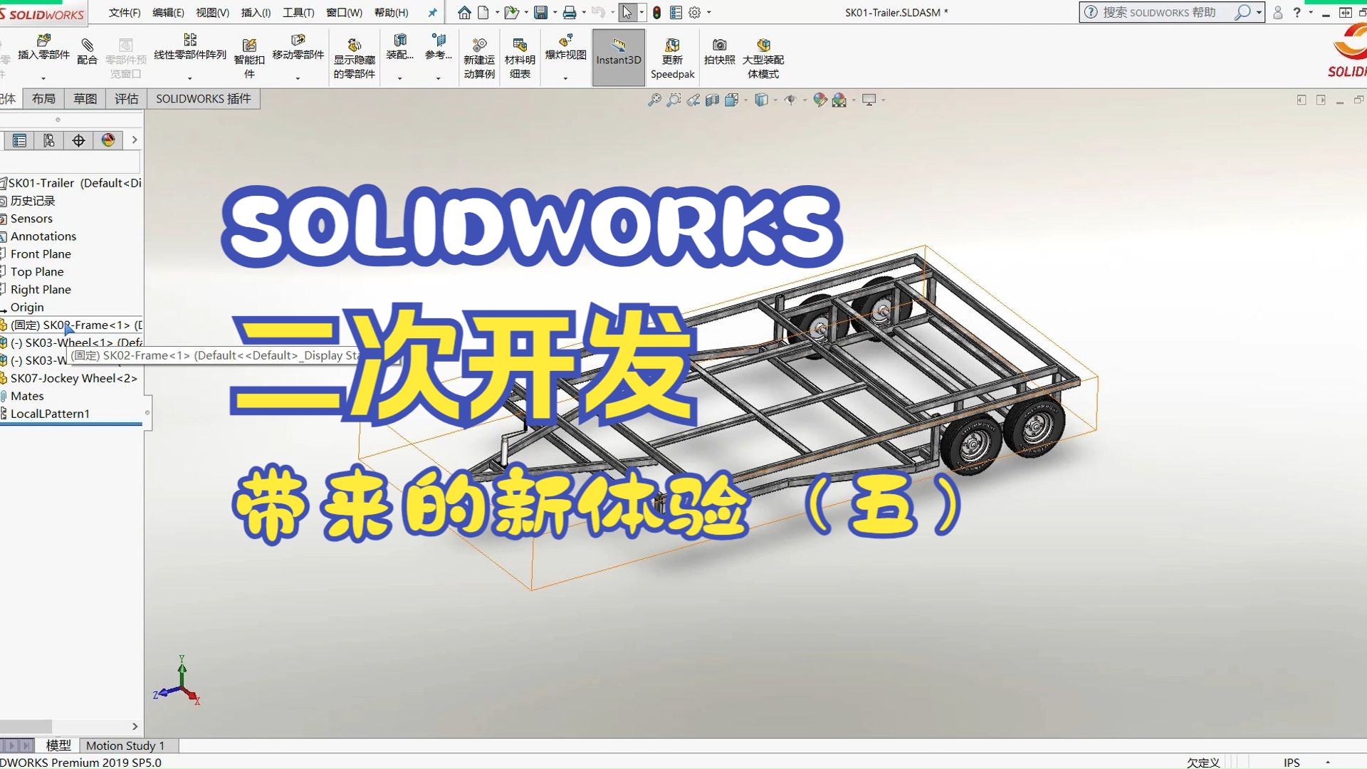Toggle Hide/Show Components display
The height and width of the screenshot is (769, 1367).
pyautogui.click(x=355, y=57)
